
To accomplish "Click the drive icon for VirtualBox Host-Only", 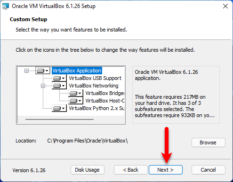I will coord(73,101).
